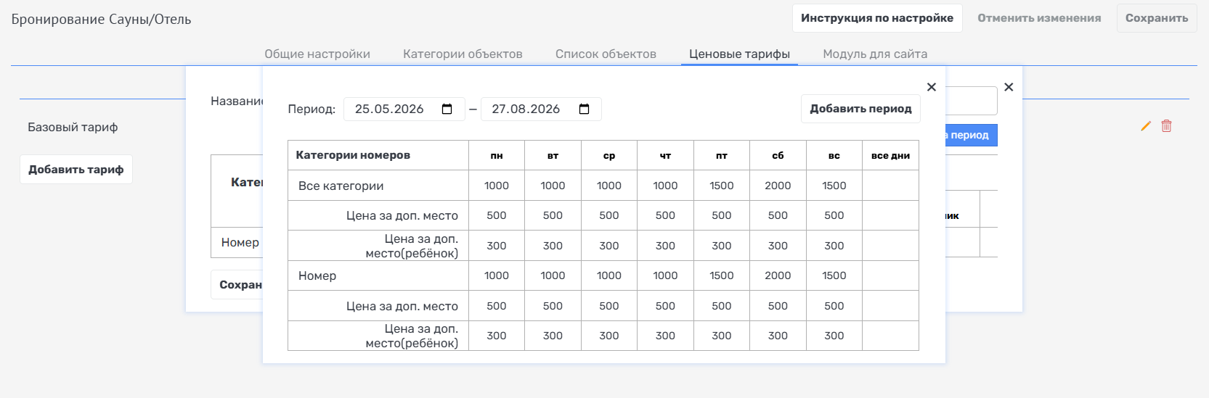Viewport: 1209px width, 398px height.
Task: Select Базовый тариф in tariff list
Action: (73, 127)
